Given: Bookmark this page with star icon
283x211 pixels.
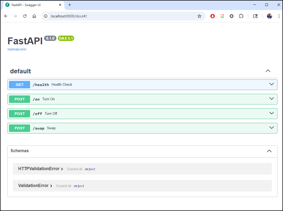Looking at the screenshot, I should point(199,16).
